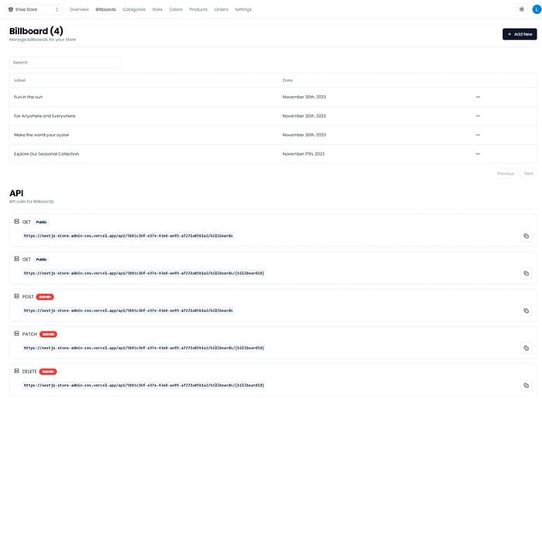Screen dimensions: 542x542
Task: Click the Label column header
Action: (x=19, y=81)
